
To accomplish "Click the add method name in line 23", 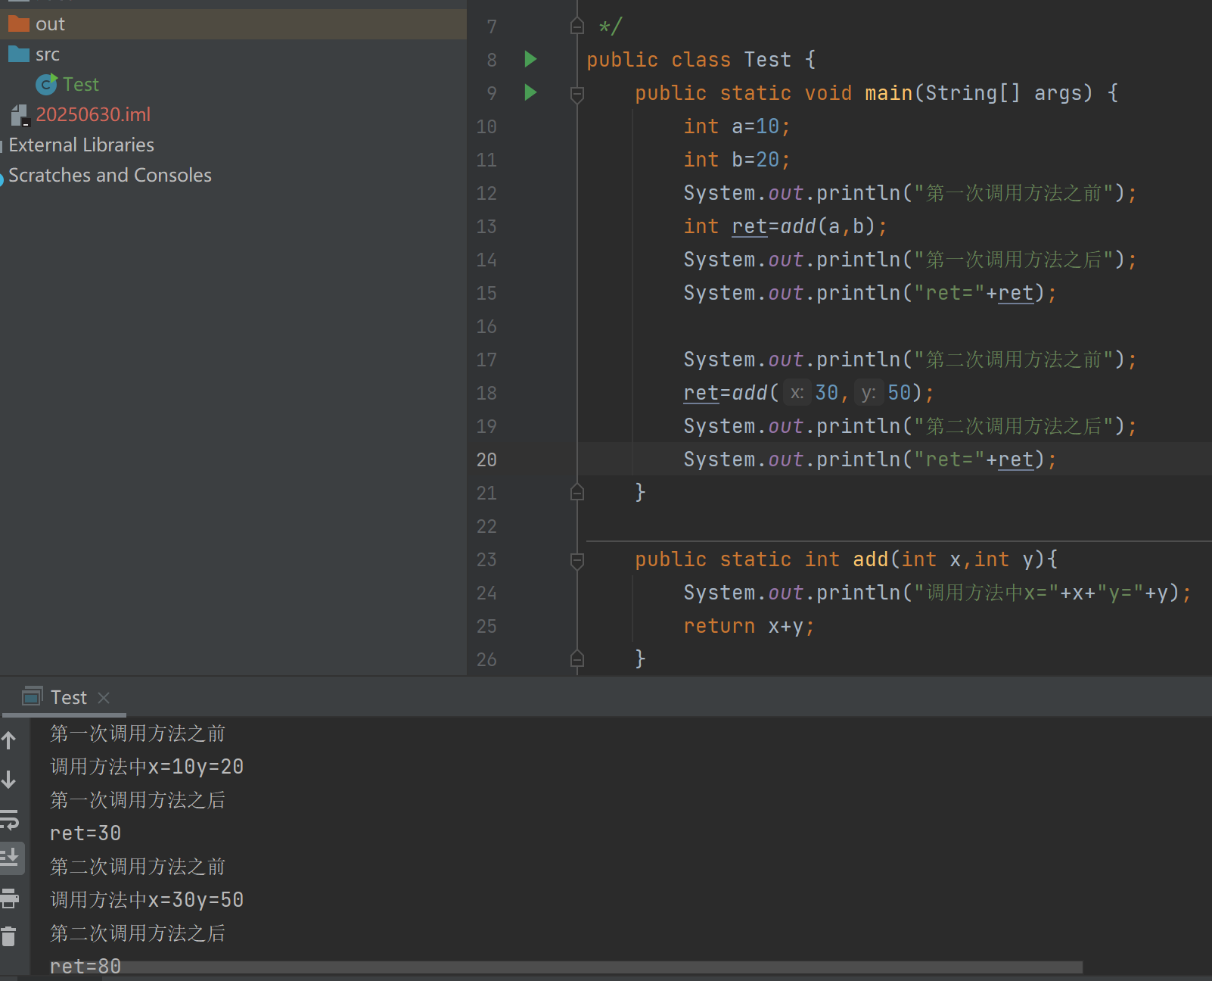I will click(x=870, y=559).
